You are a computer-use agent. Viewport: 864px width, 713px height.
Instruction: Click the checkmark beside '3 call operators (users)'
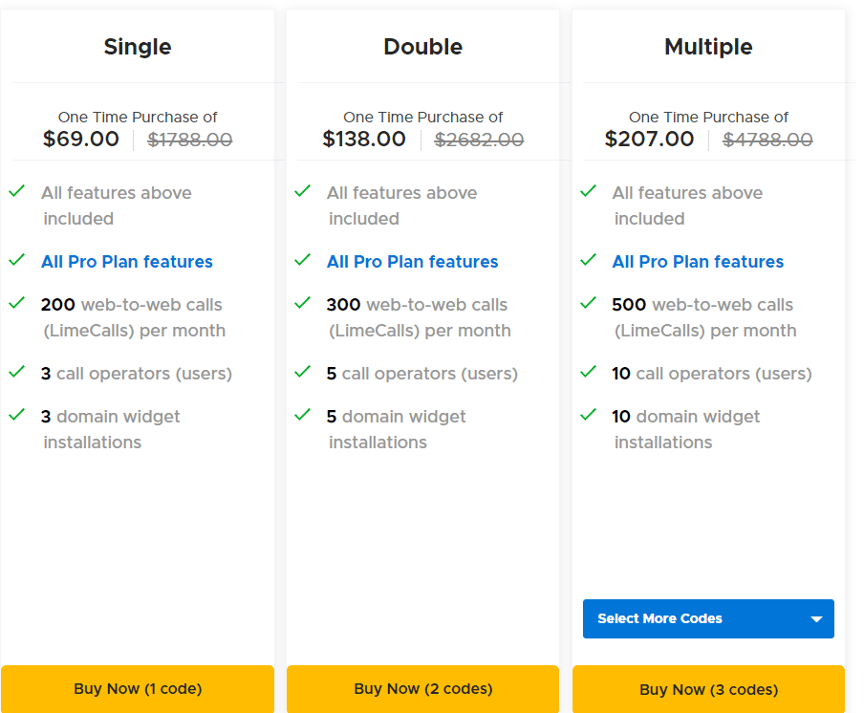pyautogui.click(x=17, y=373)
